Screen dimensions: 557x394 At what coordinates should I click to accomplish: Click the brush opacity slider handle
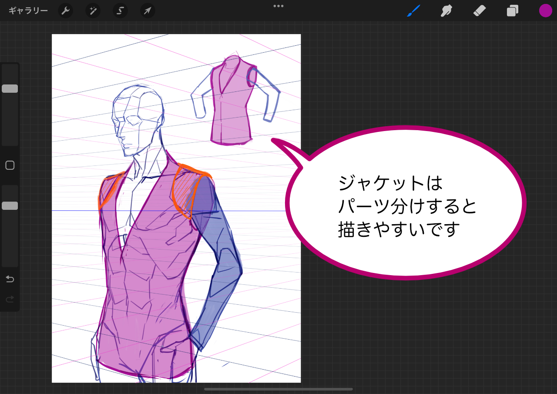[x=10, y=206]
